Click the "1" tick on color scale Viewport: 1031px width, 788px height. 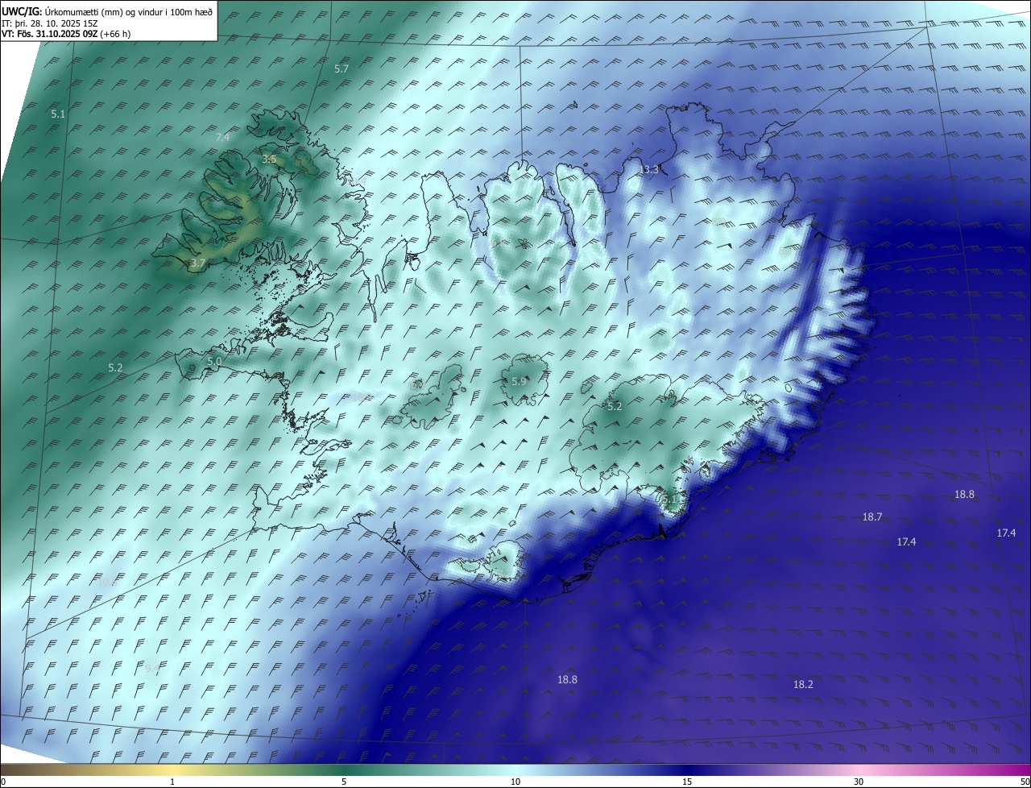[172, 782]
